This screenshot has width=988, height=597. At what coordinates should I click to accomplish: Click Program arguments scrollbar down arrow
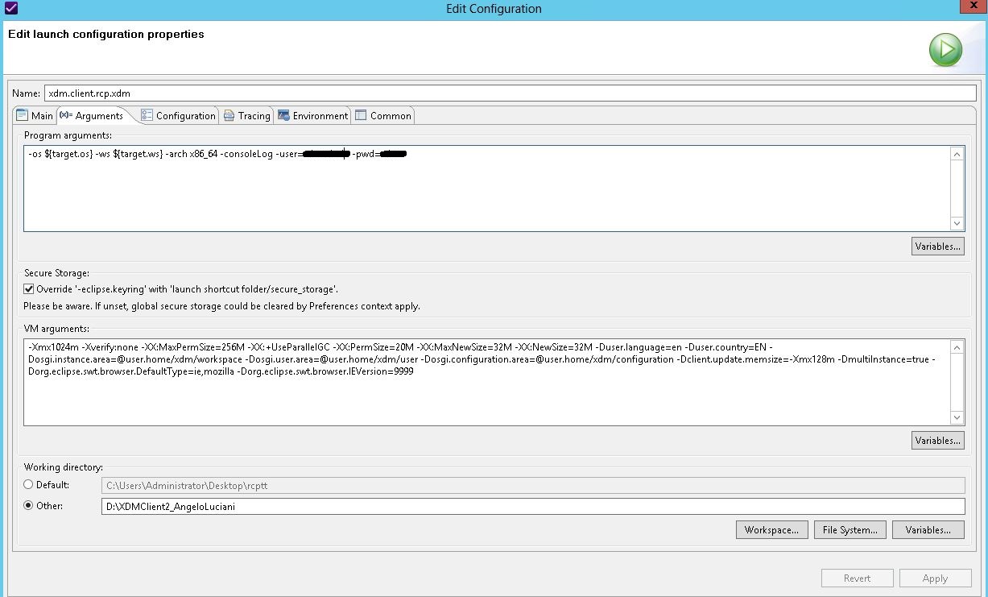pos(957,224)
